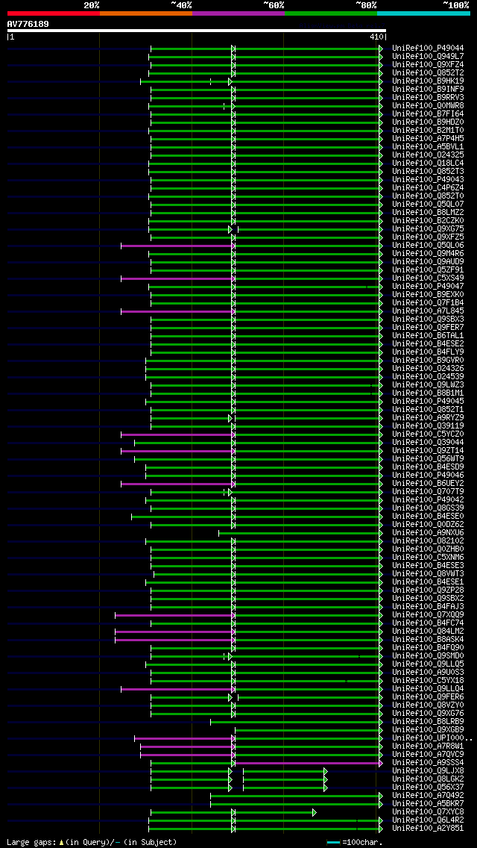Click the purple ~60% identity legend segment

[238, 13]
